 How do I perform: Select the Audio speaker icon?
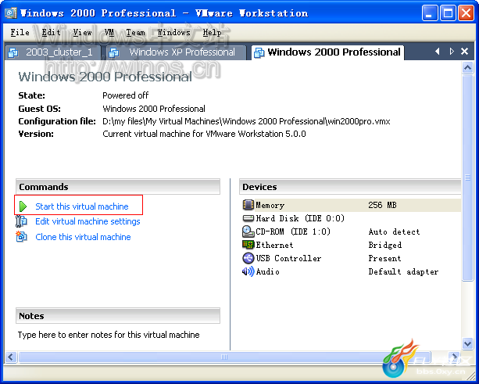pos(248,271)
